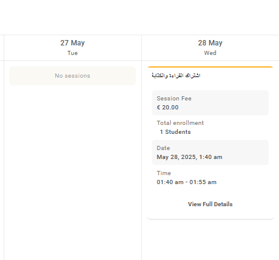The width and height of the screenshot is (279, 260).
Task: Click empty area below Wednesday's session card
Action: pyautogui.click(x=210, y=240)
